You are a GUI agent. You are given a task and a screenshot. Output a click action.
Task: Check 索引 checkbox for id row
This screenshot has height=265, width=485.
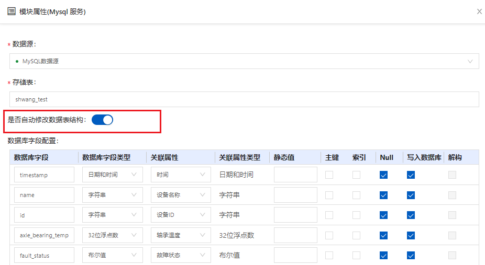tap(356, 215)
